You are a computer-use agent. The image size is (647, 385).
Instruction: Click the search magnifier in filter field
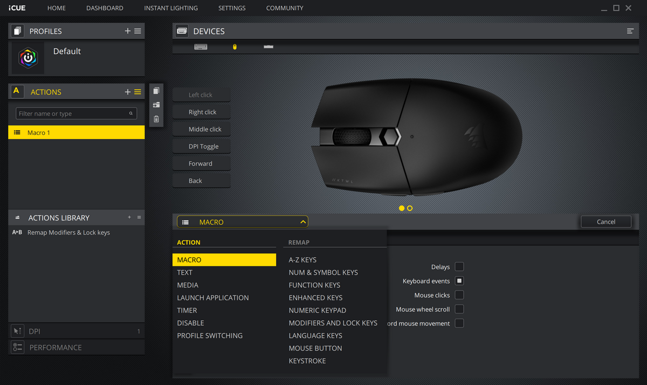130,114
